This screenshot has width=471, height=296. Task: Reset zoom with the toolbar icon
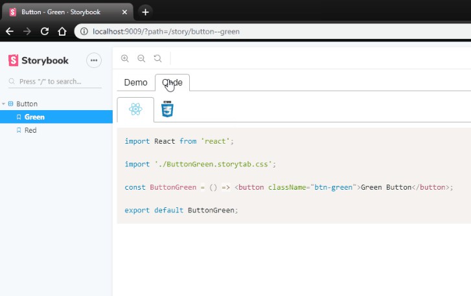click(x=157, y=58)
